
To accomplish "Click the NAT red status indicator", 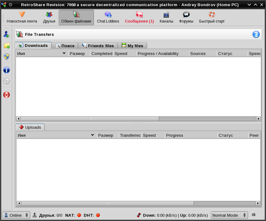I will pyautogui.click(x=79, y=215).
